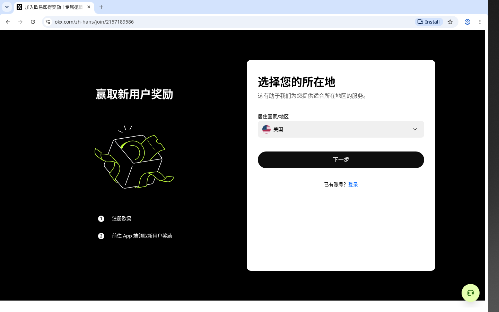This screenshot has width=499, height=312.
Task: Select the 加入欧易即得奖励 browser tab
Action: tap(54, 7)
